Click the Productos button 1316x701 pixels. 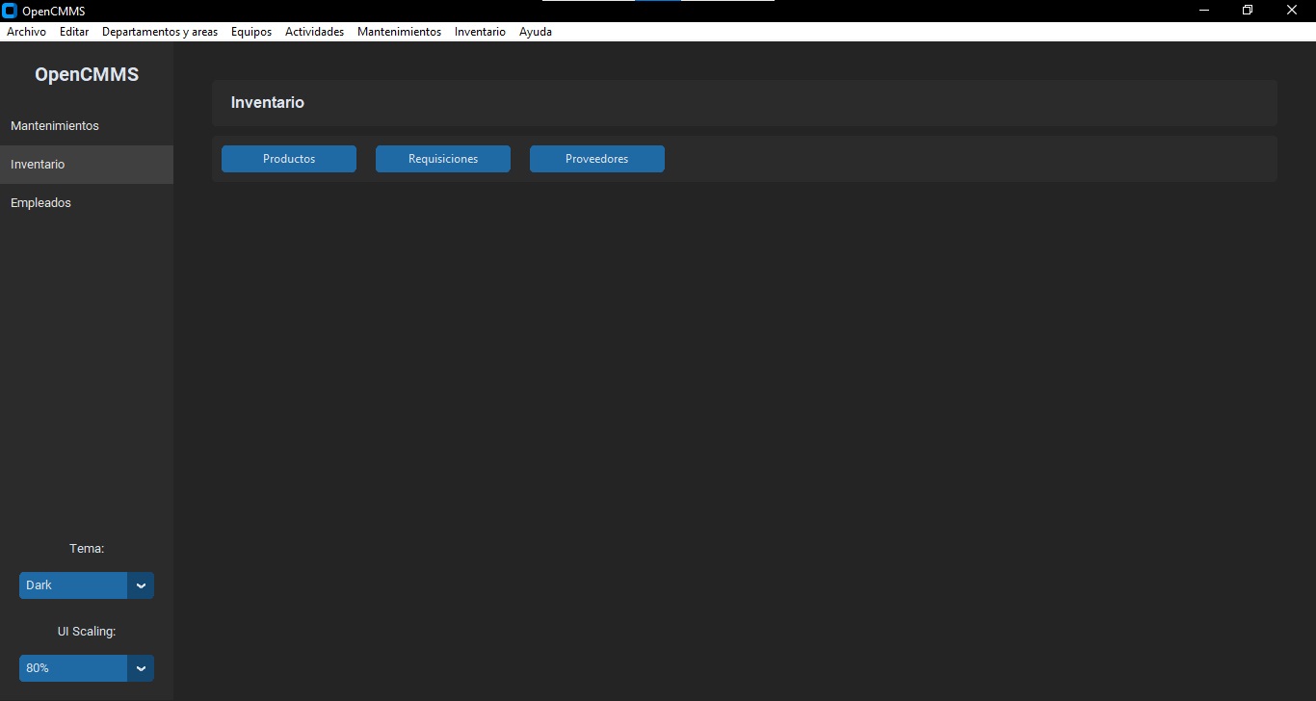point(288,158)
